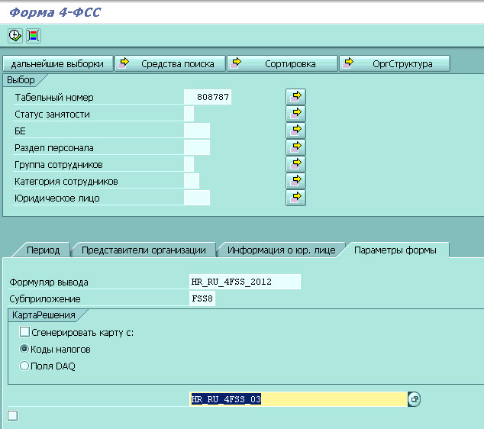This screenshot has height=429, width=484.
Task: Open multiple selection for Раздел персонала
Action: coord(295,147)
